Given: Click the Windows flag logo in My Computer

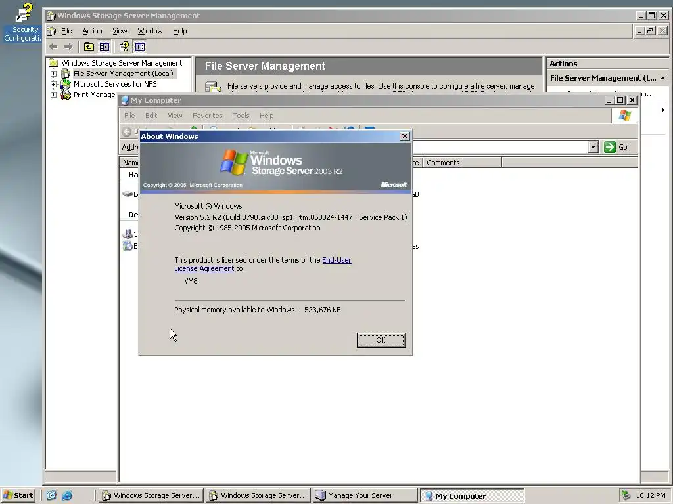Looking at the screenshot, I should pyautogui.click(x=625, y=115).
